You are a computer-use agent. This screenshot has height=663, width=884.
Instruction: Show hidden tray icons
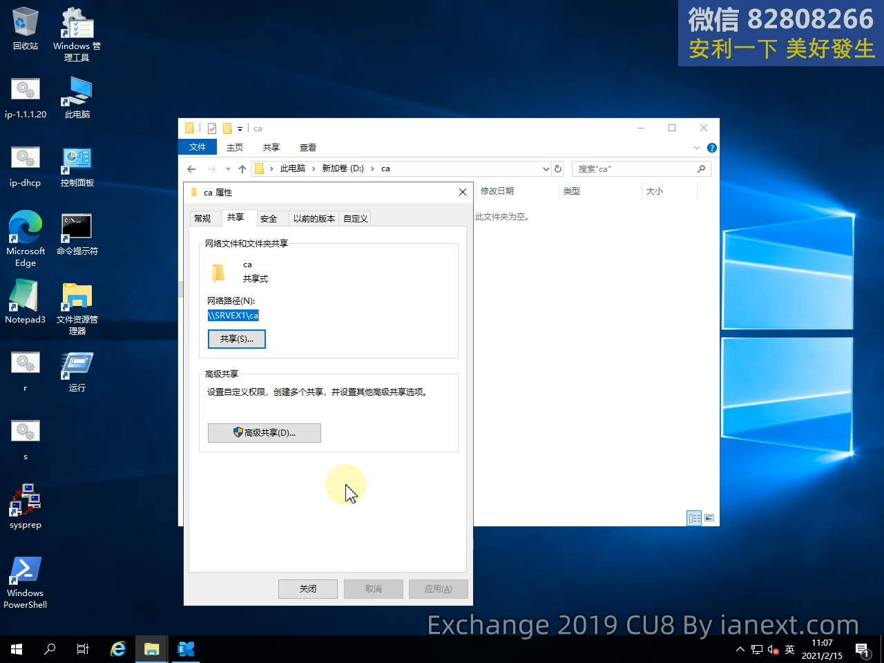[740, 649]
